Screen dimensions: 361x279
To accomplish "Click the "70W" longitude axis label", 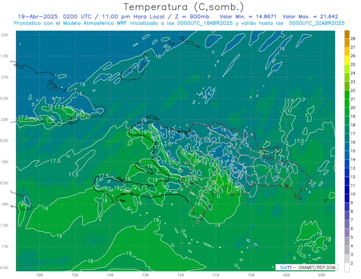I will coord(251,274).
